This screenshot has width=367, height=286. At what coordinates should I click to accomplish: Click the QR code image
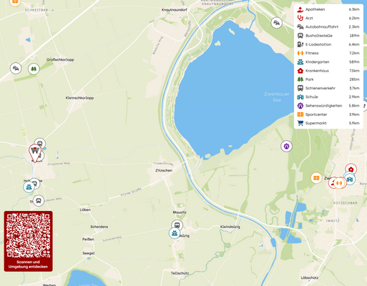pyautogui.click(x=28, y=235)
